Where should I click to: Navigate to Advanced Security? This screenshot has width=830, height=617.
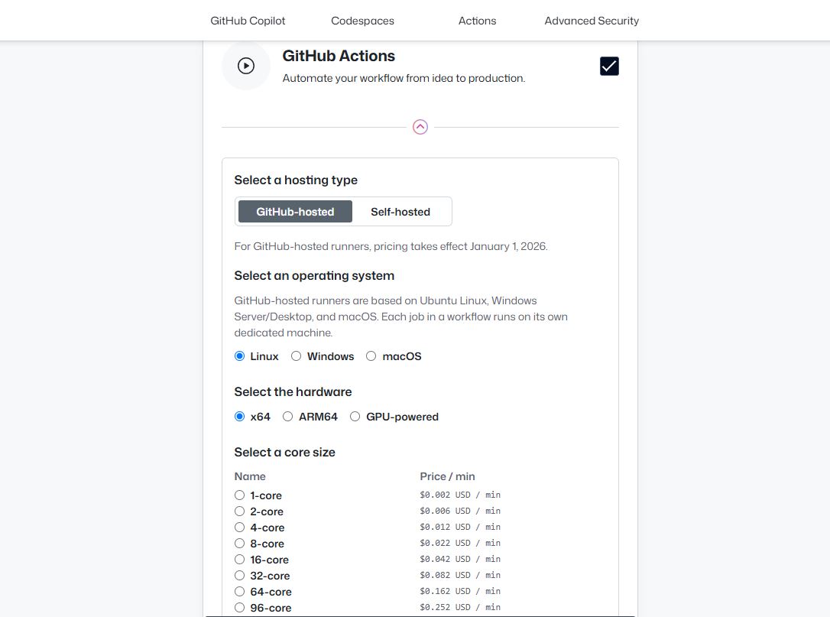(591, 21)
